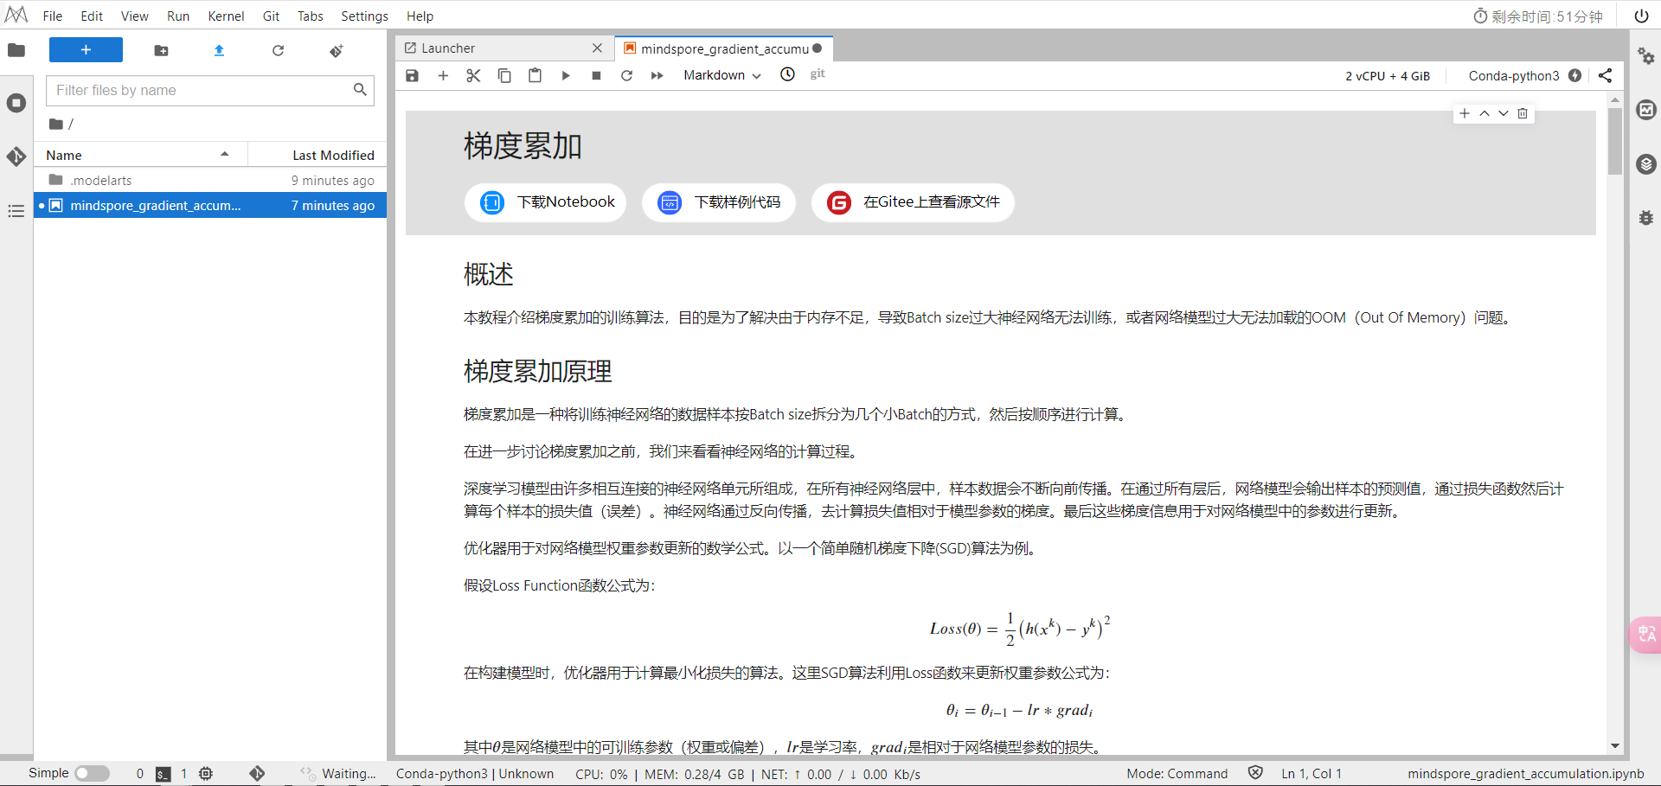This screenshot has height=786, width=1661.
Task: Insert cell via the cell toolbar plus
Action: (x=1465, y=113)
